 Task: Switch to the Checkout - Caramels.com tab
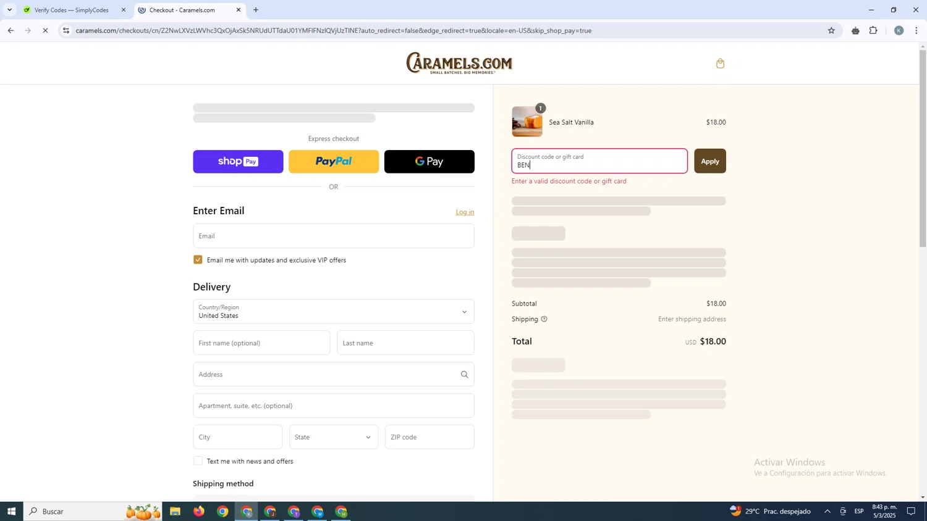[x=188, y=10]
